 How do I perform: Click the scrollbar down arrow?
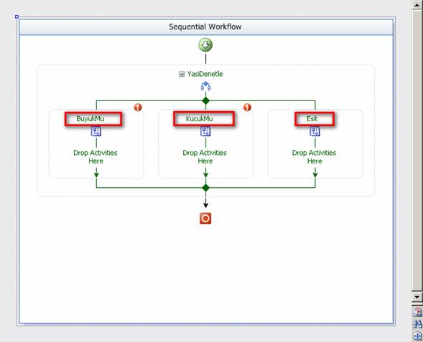pos(417,297)
